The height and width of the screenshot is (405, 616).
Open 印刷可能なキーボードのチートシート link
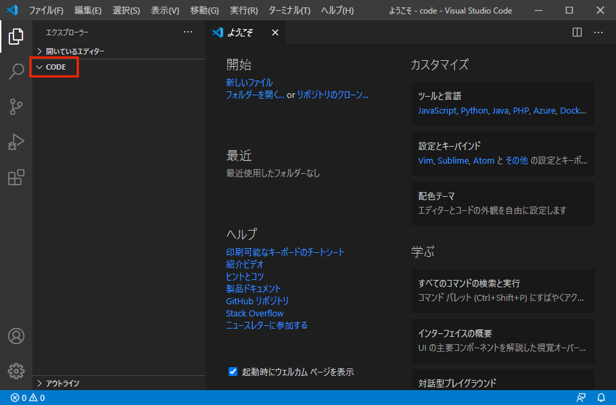point(285,252)
